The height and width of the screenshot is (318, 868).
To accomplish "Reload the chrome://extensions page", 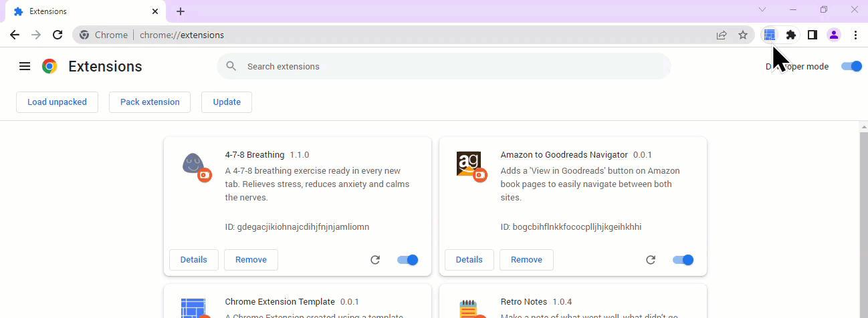I will click(x=58, y=35).
